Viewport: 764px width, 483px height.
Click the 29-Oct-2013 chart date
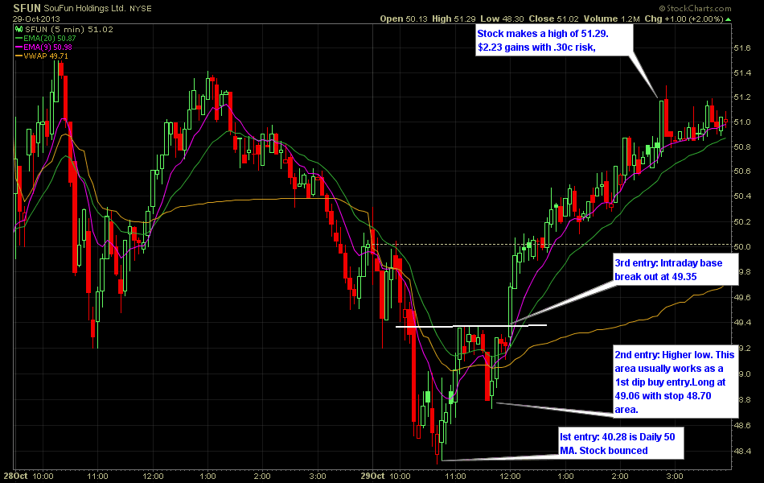pos(36,19)
